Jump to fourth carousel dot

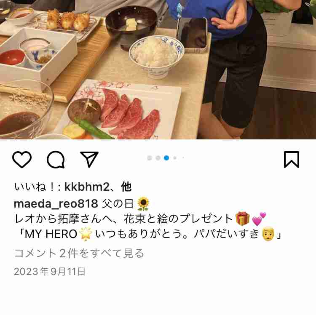pos(175,158)
